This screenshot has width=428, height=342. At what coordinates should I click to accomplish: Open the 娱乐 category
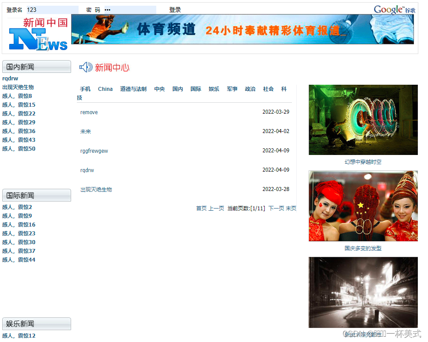point(214,89)
